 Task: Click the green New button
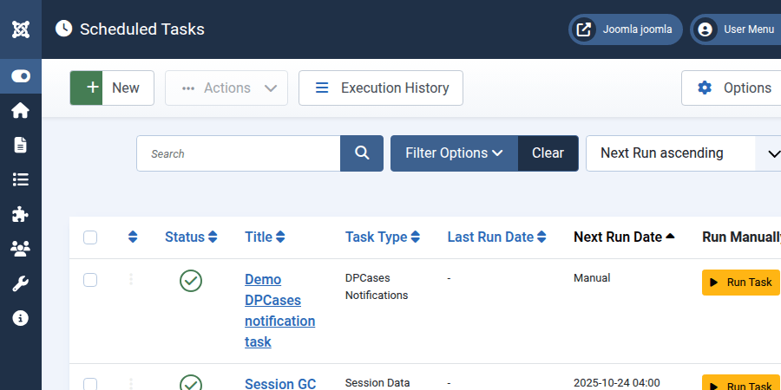tap(112, 88)
